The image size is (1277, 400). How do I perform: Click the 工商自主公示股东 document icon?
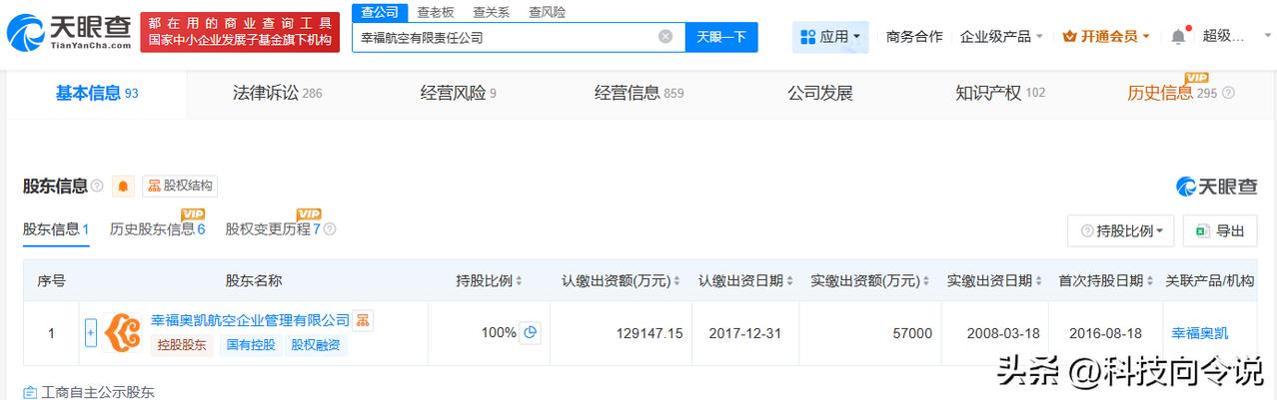pos(30,393)
